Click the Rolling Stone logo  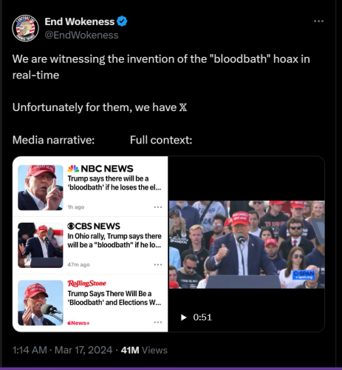(x=86, y=283)
